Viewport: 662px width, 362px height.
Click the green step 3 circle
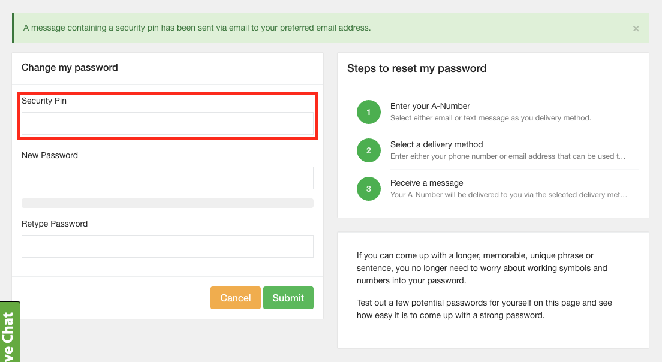369,189
